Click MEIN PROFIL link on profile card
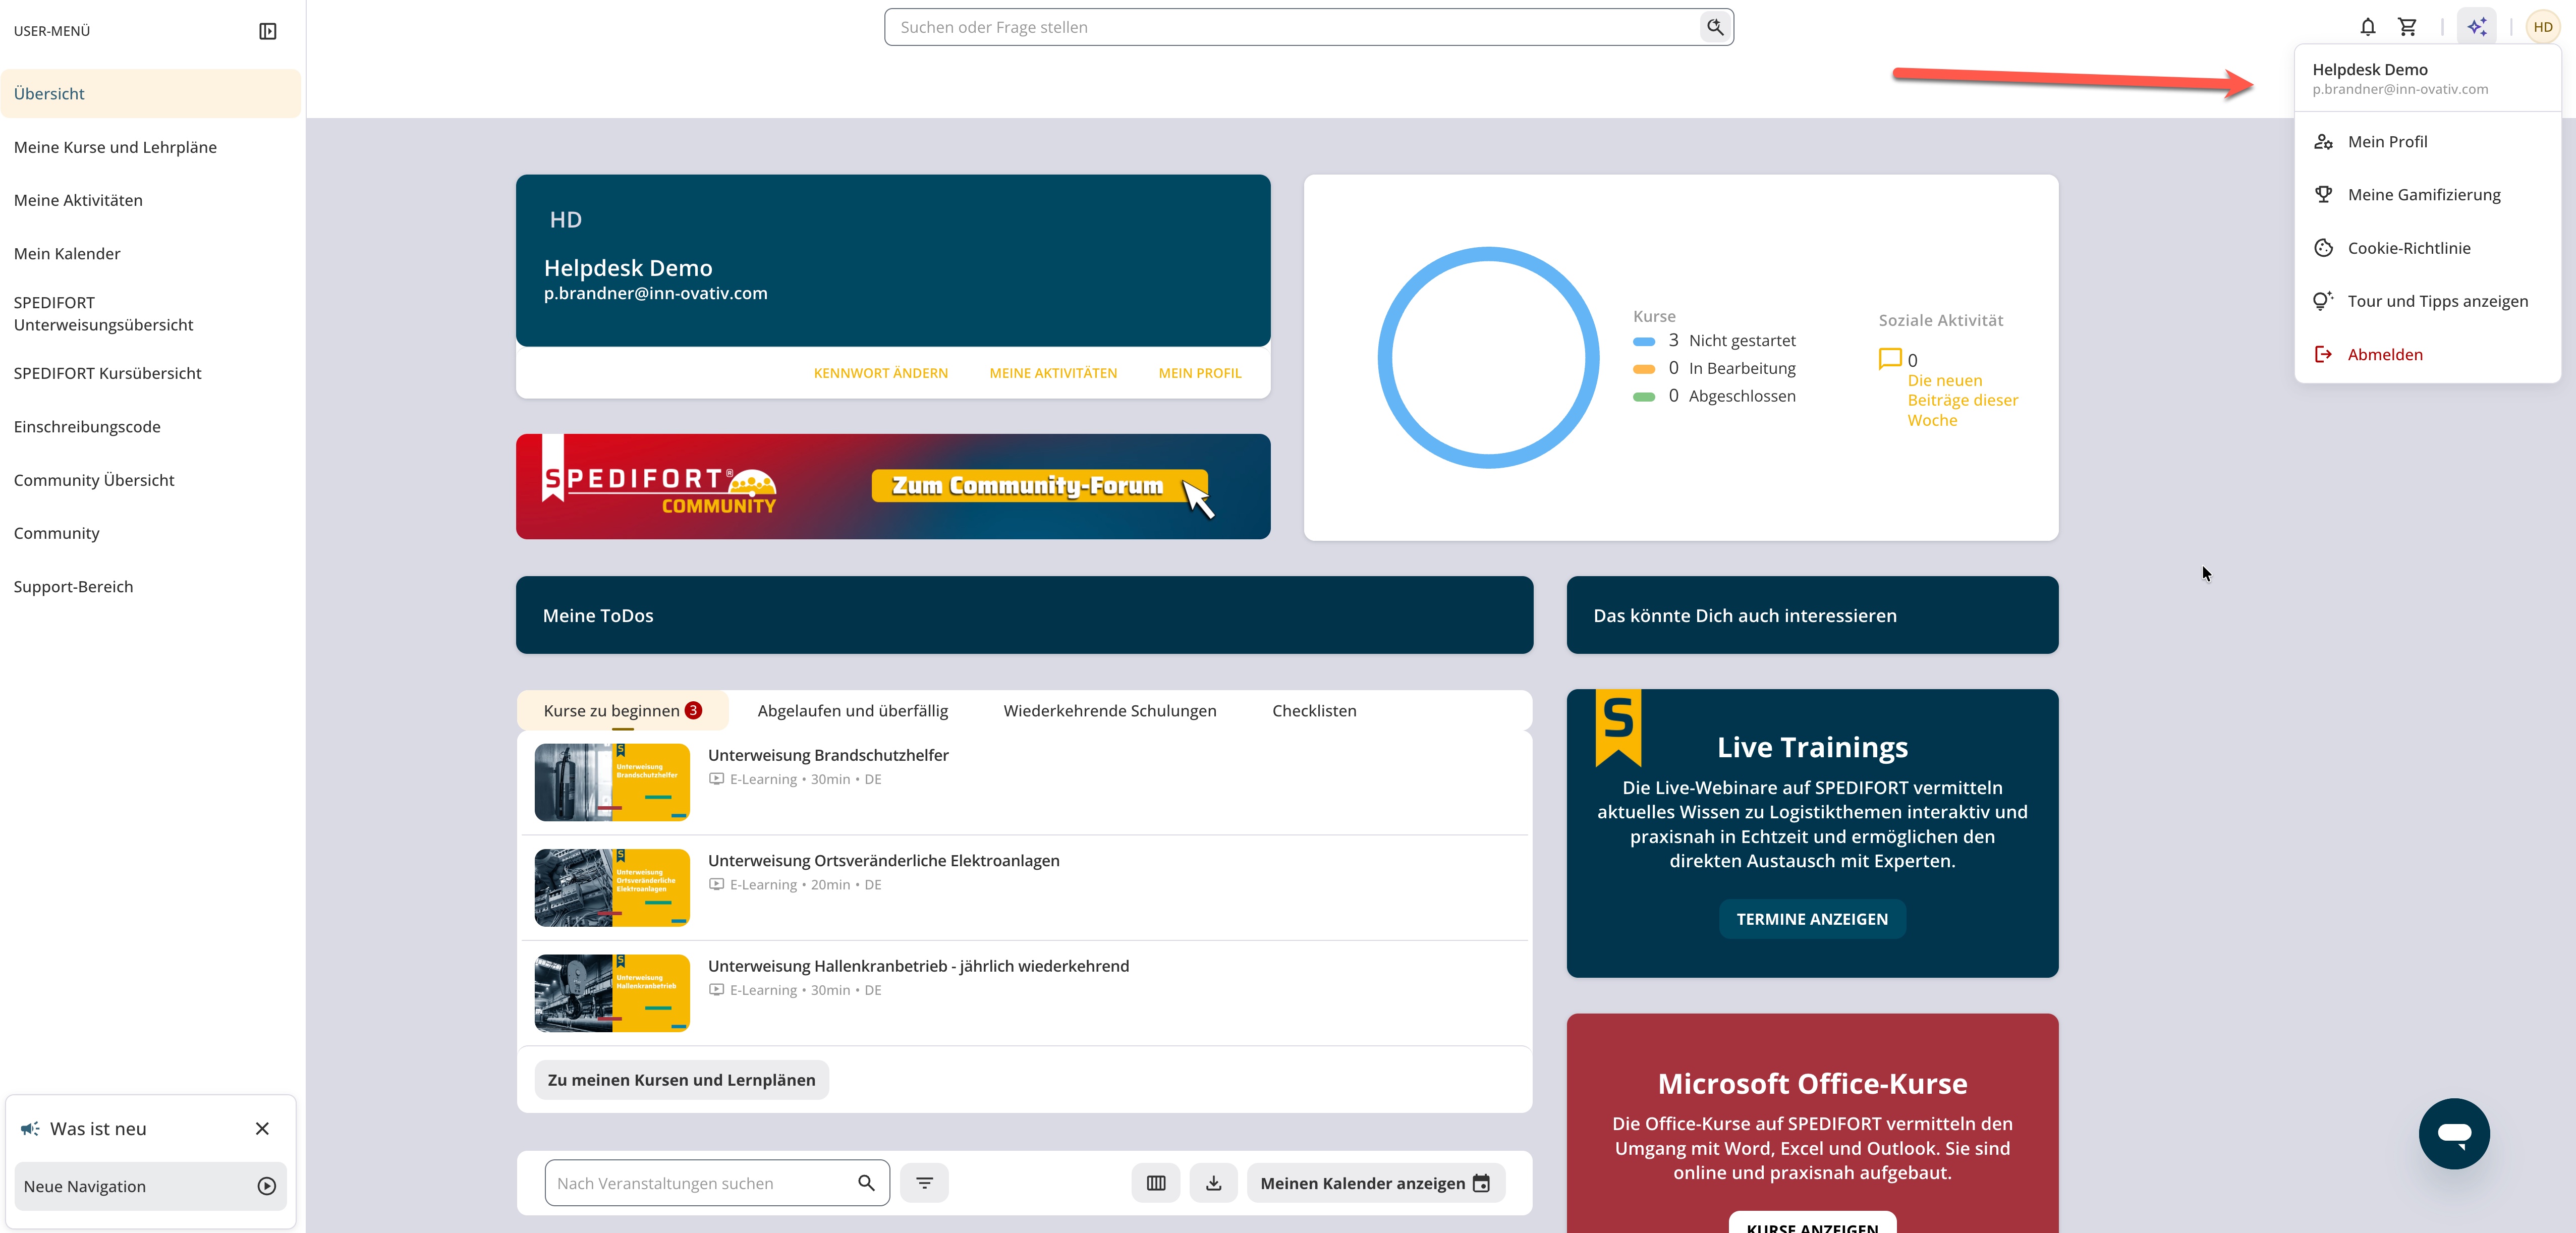 [x=1200, y=373]
